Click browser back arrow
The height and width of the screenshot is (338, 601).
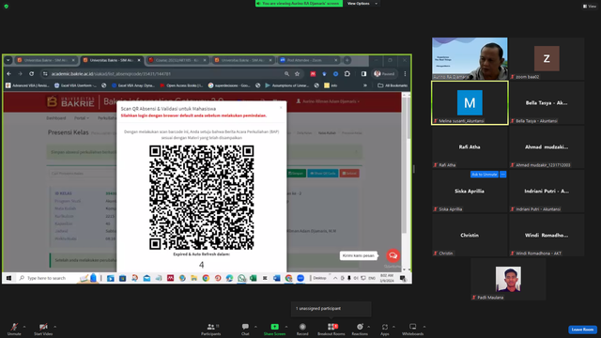[8, 73]
